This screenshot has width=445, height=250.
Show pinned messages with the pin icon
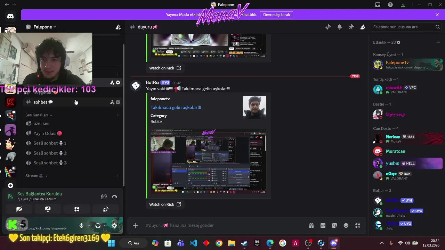[351, 27]
